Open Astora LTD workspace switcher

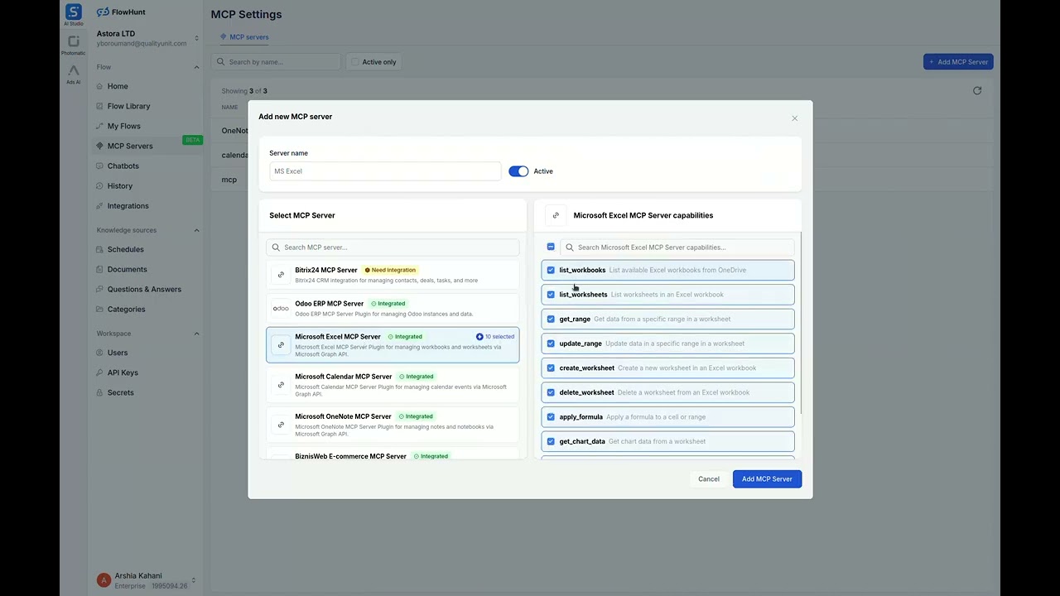coord(147,38)
